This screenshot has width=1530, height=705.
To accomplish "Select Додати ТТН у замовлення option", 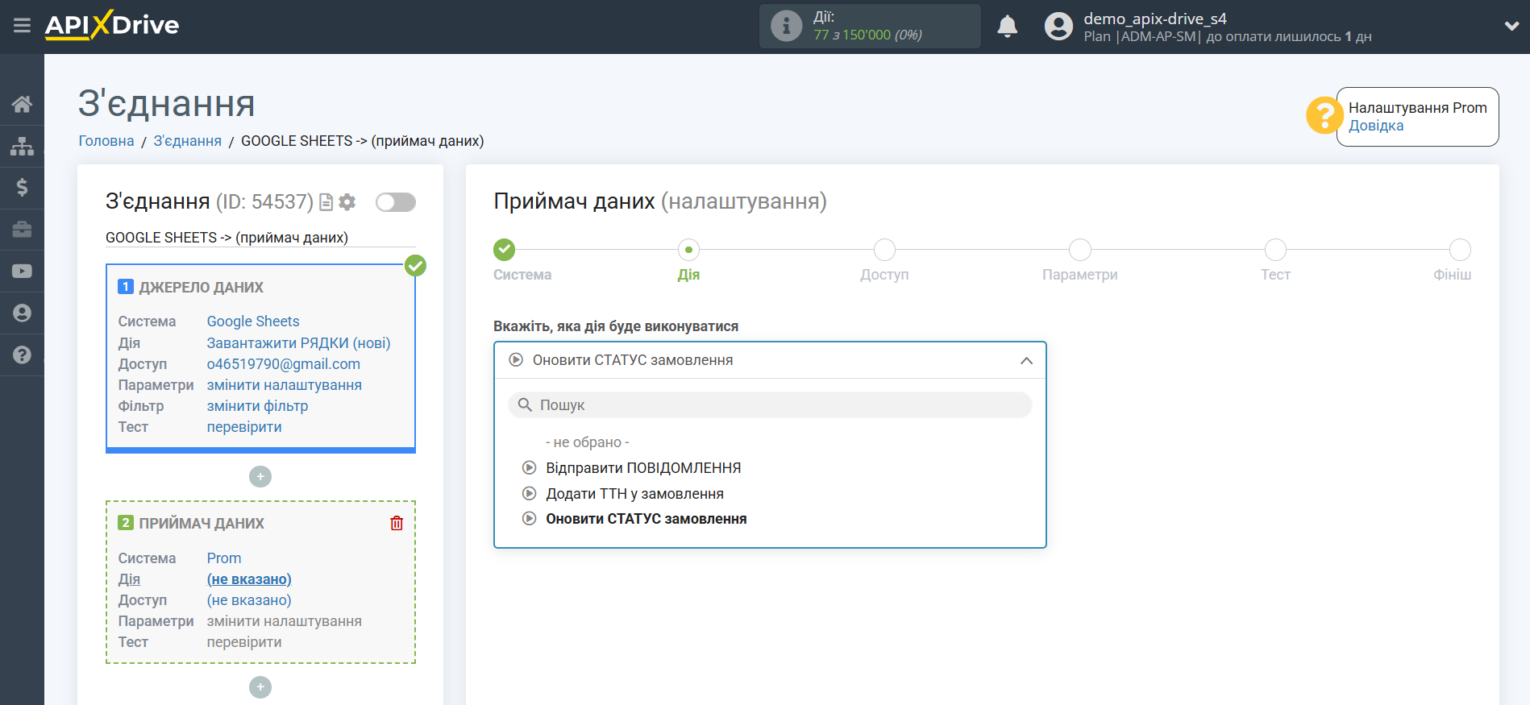I will click(x=635, y=494).
